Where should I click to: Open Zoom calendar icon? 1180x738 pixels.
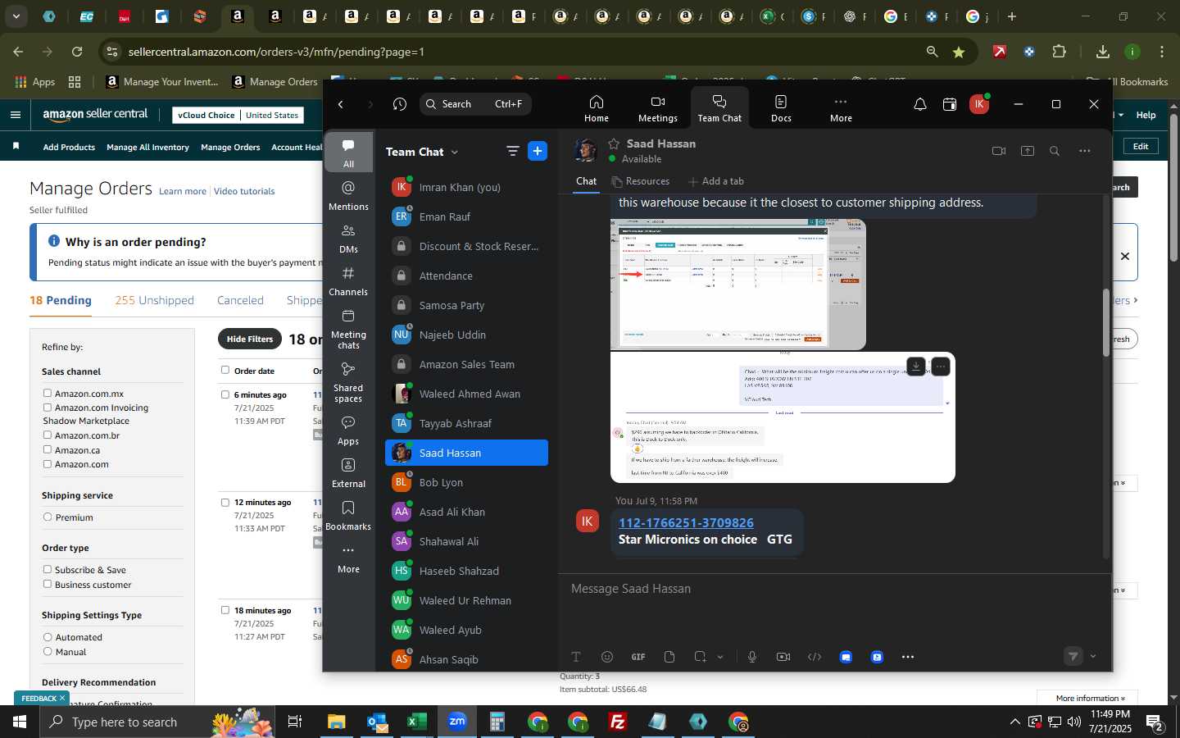click(x=950, y=104)
